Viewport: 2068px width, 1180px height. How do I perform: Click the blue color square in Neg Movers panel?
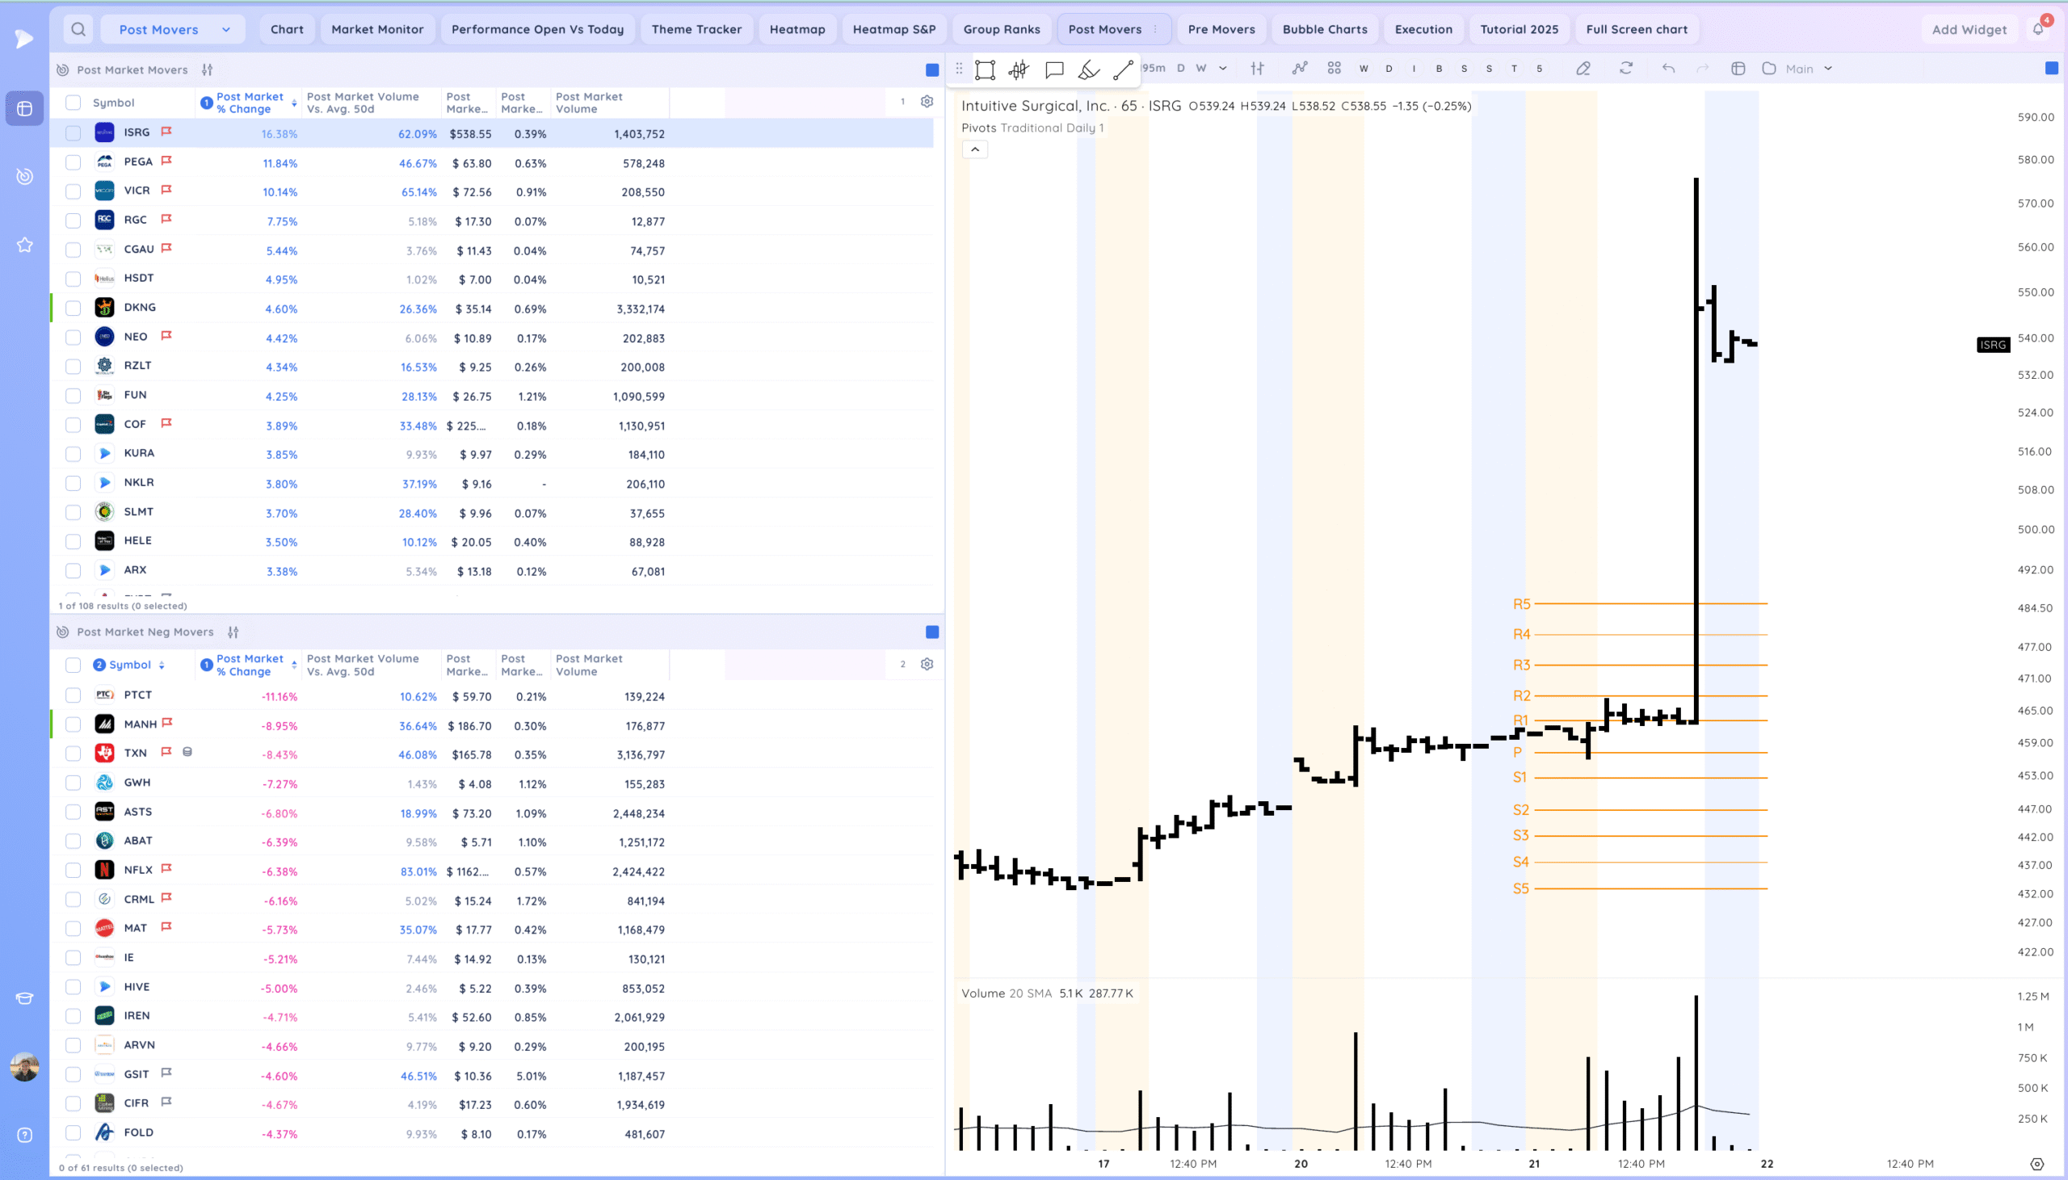(932, 632)
